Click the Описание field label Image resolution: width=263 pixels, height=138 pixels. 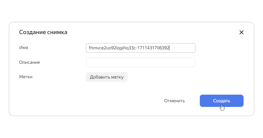(x=30, y=62)
